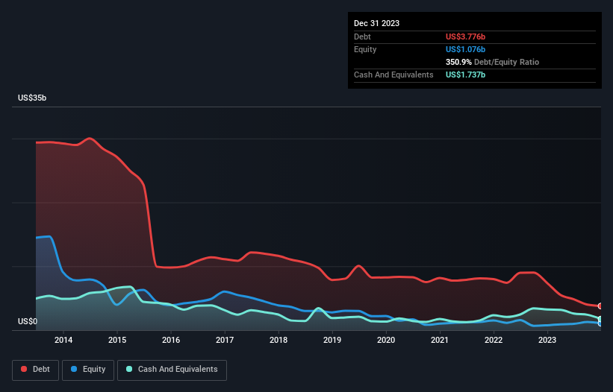The image size is (613, 392).
Task: Click the teal Cash legend dot
Action: pyautogui.click(x=129, y=369)
